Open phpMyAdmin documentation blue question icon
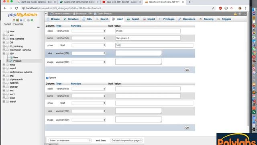The image size is (257, 145). (x=21, y=20)
